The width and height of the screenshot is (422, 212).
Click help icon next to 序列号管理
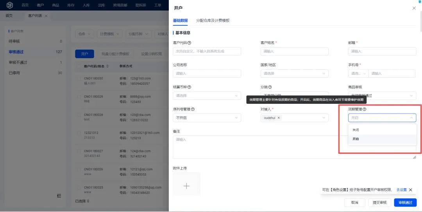point(193,109)
